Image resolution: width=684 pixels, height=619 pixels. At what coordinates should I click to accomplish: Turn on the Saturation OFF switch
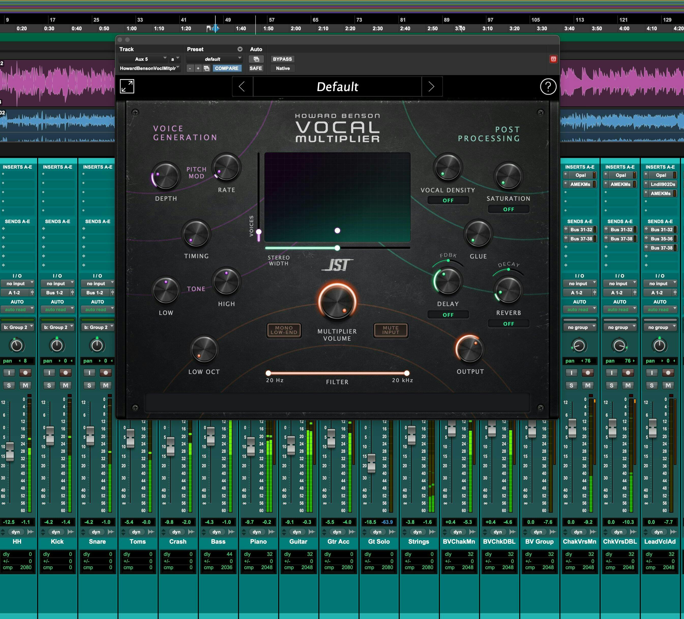coord(508,209)
